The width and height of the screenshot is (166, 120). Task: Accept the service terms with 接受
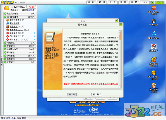[72, 95]
